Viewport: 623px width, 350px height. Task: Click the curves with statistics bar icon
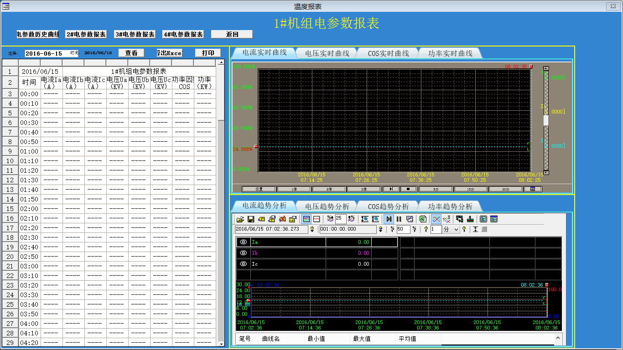(447, 219)
